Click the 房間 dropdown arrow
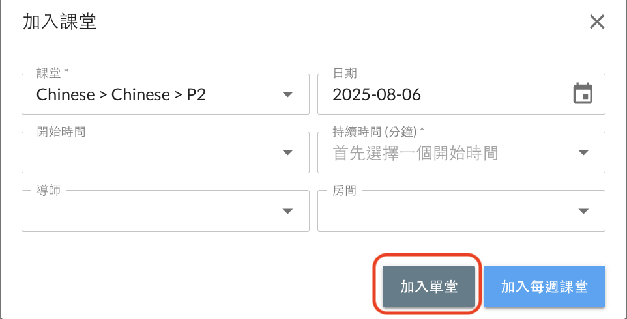 click(x=583, y=211)
